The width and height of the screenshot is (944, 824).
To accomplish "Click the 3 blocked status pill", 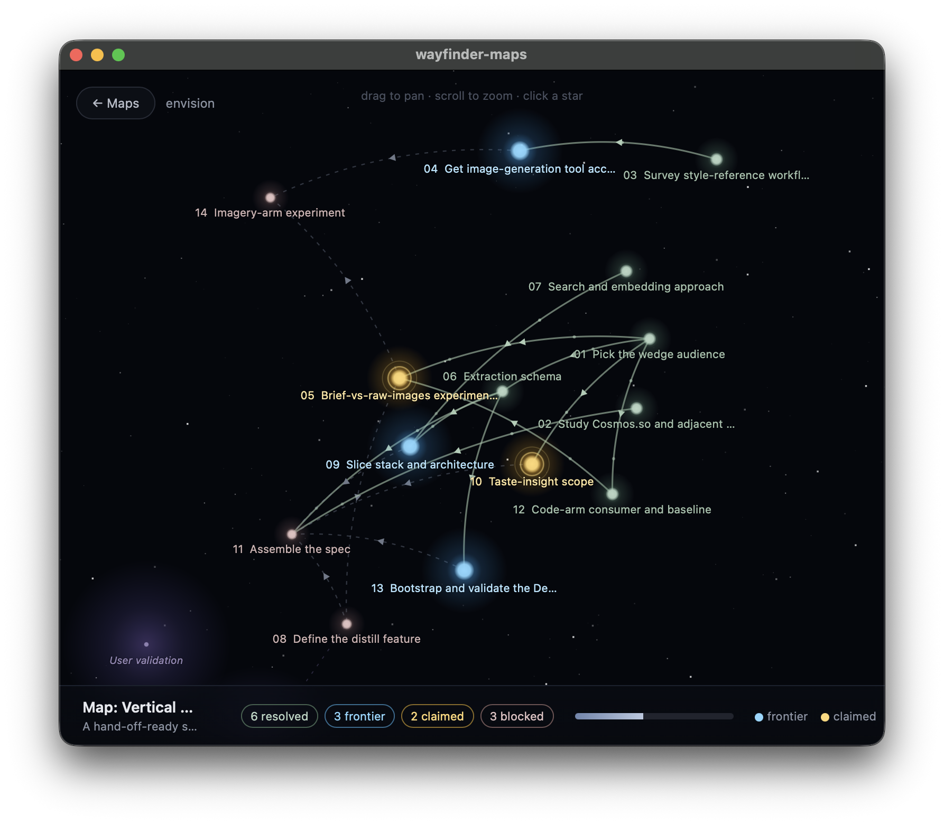I will tap(516, 716).
